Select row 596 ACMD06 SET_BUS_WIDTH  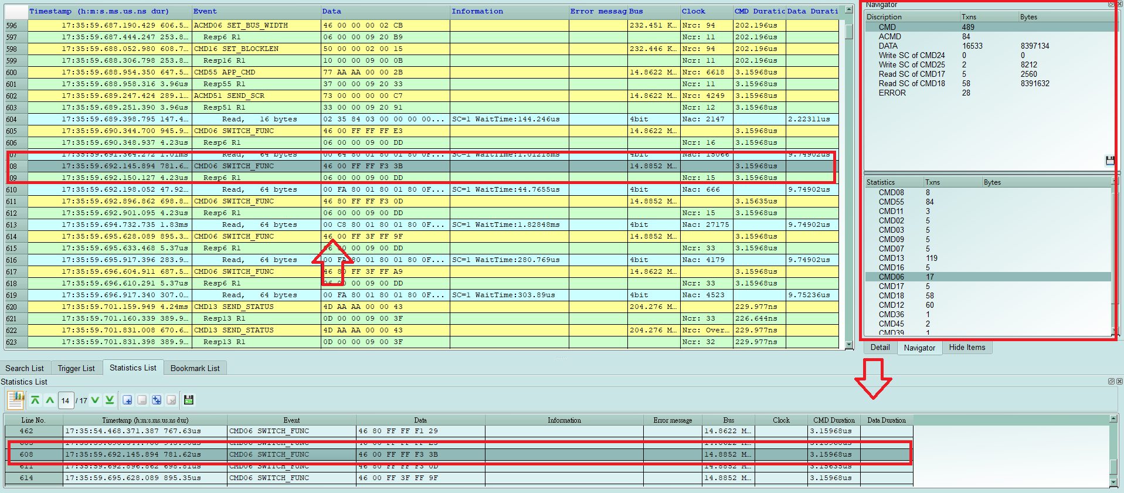pyautogui.click(x=422, y=25)
